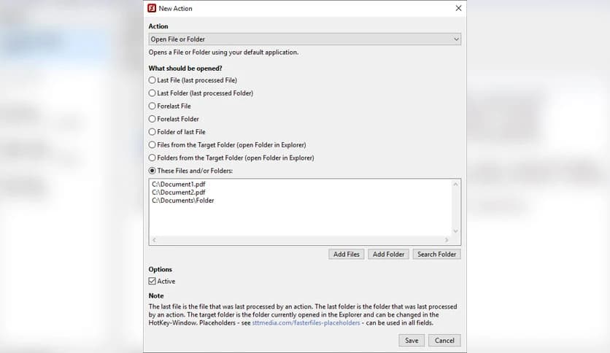Click the file list scroll left arrow

(x=154, y=240)
